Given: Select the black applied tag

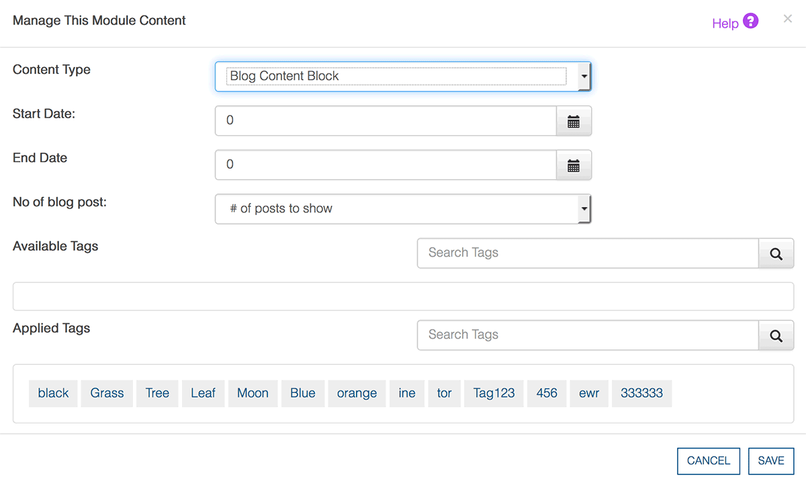Looking at the screenshot, I should [x=53, y=394].
